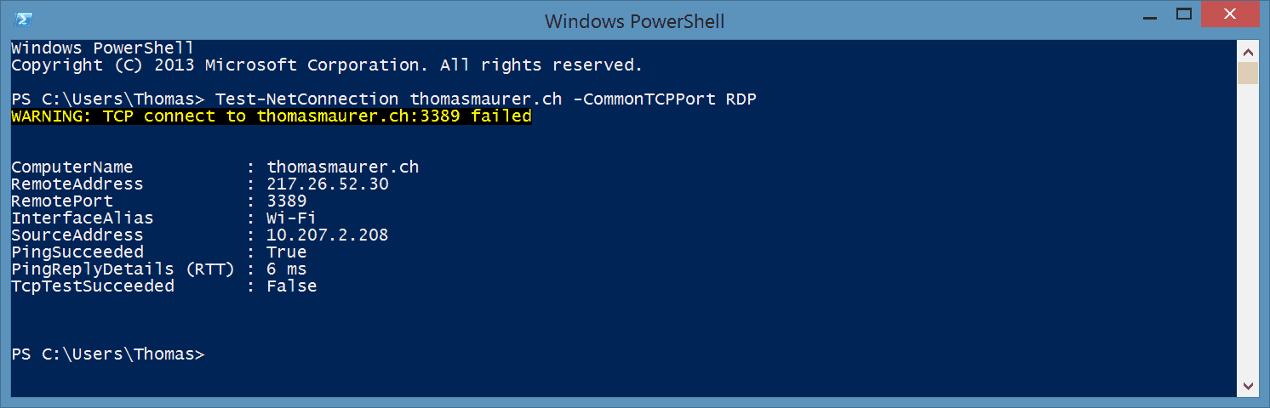This screenshot has width=1270, height=408.
Task: Click the PingReplyDetails value 6 ms
Action: 287,269
